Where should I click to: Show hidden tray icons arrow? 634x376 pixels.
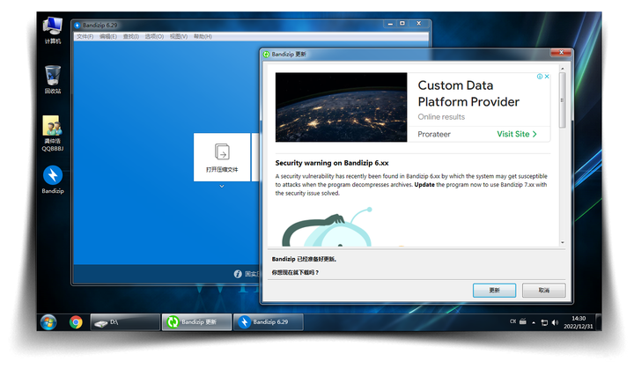click(534, 322)
